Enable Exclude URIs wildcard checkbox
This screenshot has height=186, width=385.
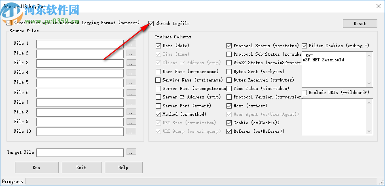point(304,92)
